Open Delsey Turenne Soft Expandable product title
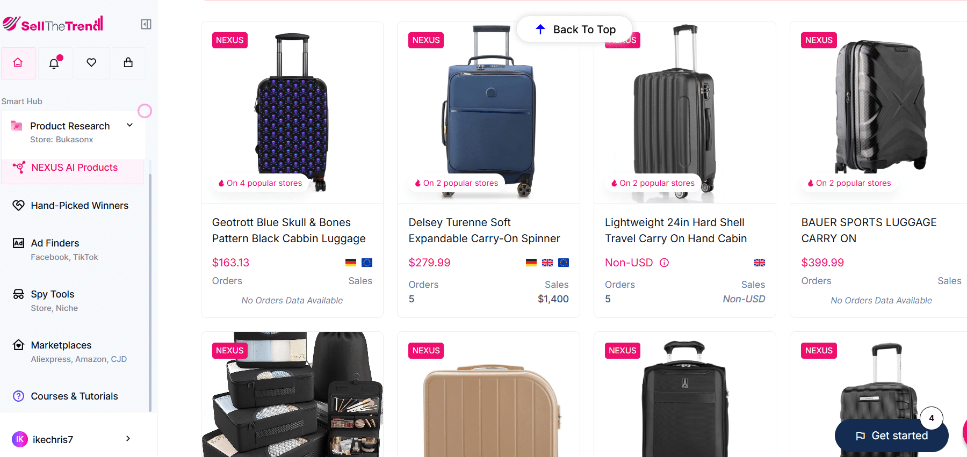This screenshot has width=967, height=457. (x=484, y=230)
